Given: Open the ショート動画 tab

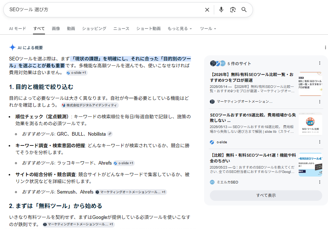Looking at the screenshot, I should coord(148,29).
